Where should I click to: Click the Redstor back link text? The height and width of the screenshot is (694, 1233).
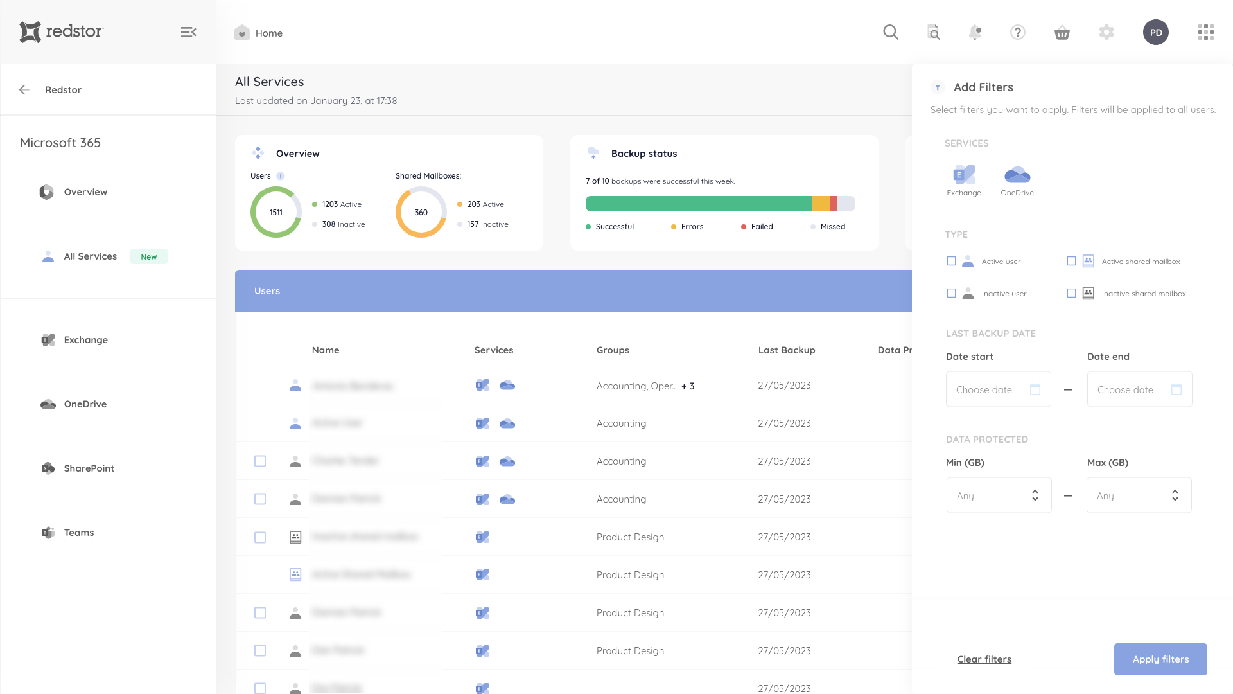(63, 90)
